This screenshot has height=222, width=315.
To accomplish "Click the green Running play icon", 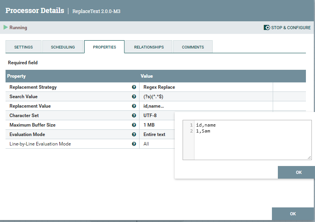I will pos(6,27).
